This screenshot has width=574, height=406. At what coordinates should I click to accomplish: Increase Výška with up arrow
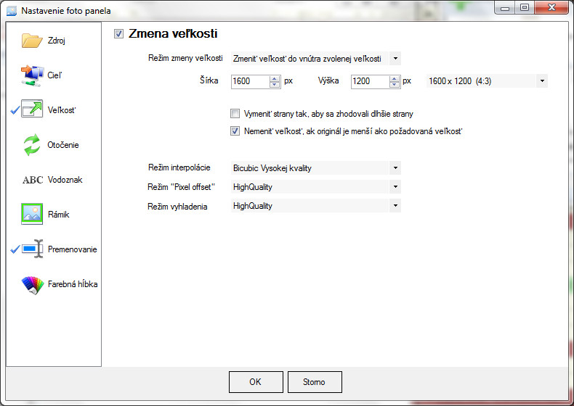[x=395, y=78]
